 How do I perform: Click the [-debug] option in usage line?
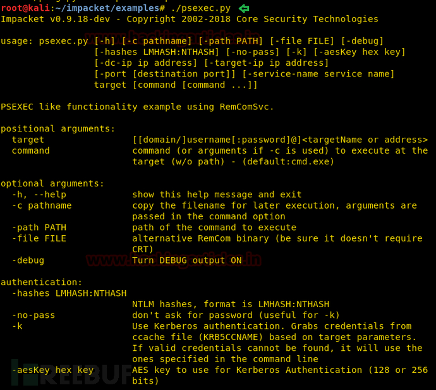click(362, 41)
